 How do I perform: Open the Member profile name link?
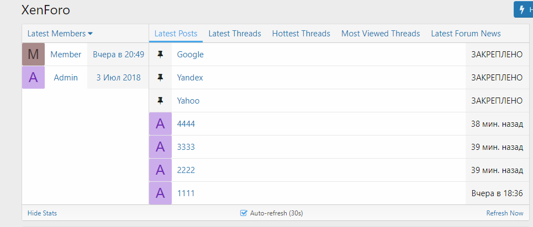point(66,55)
